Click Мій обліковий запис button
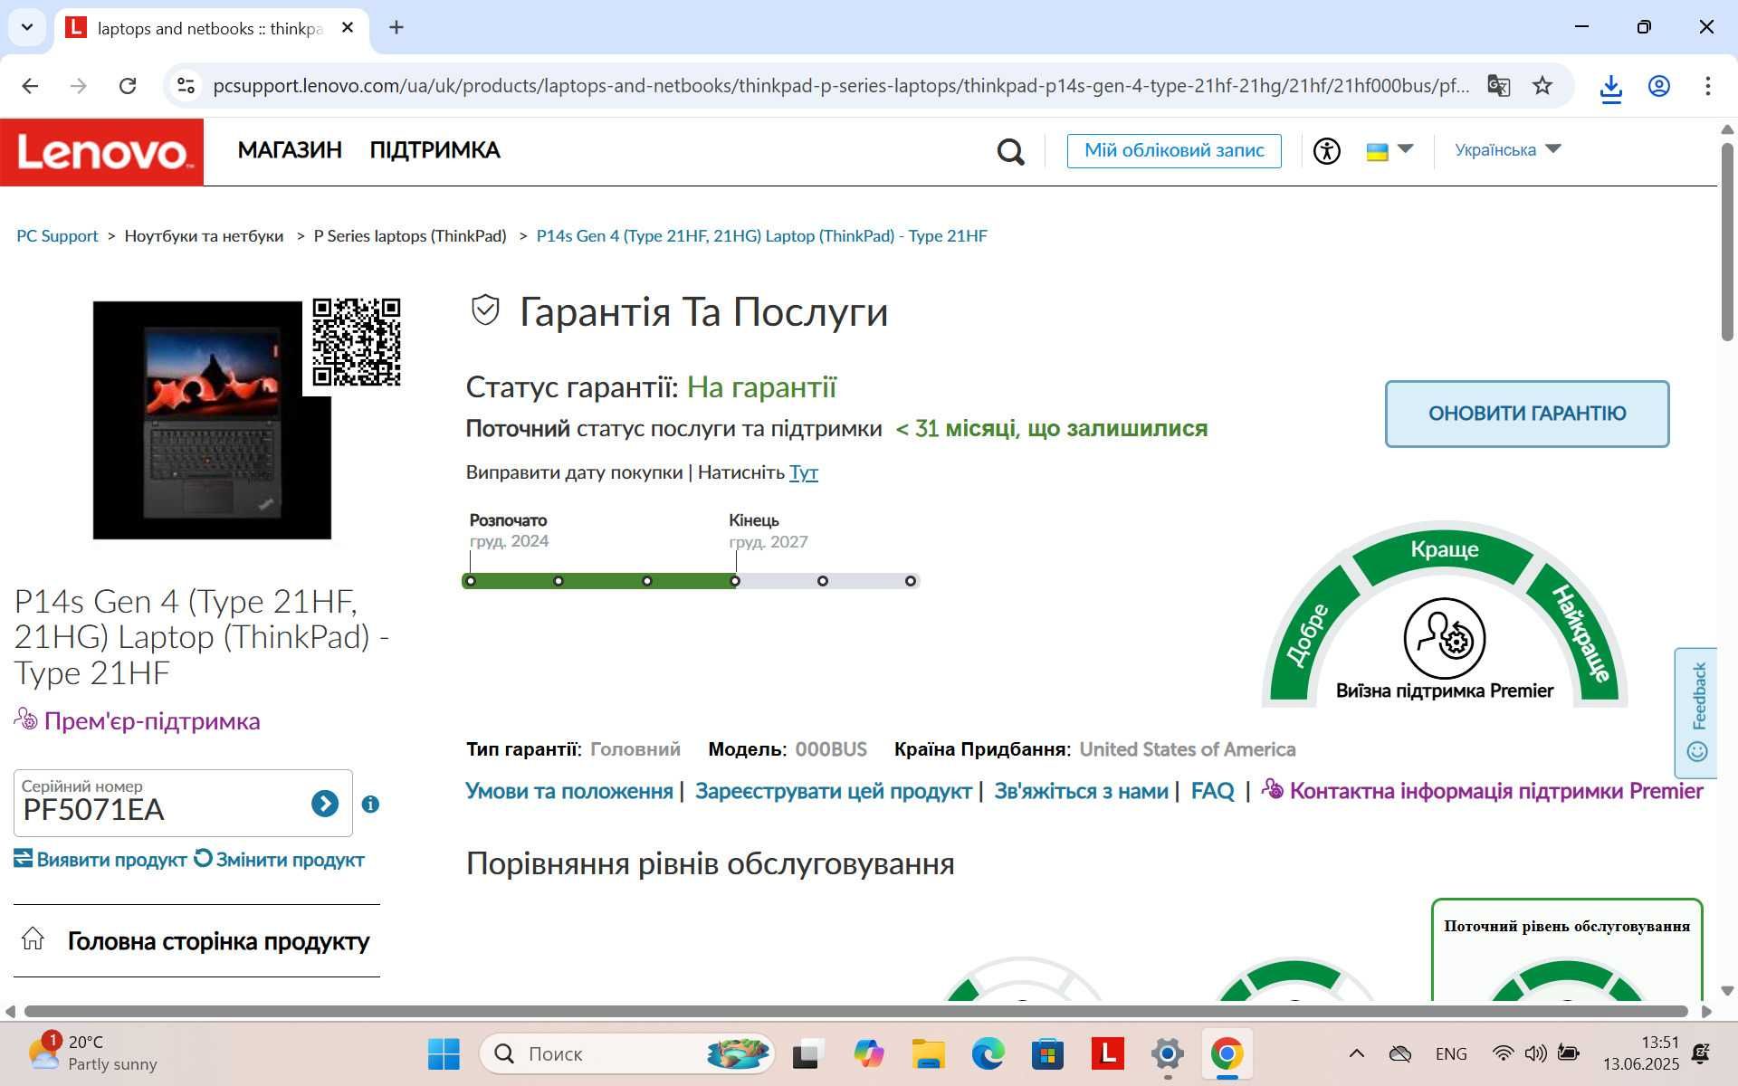This screenshot has height=1086, width=1738. coord(1174,150)
